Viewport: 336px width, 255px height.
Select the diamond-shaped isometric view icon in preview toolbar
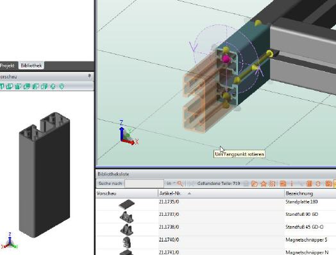click(x=53, y=86)
